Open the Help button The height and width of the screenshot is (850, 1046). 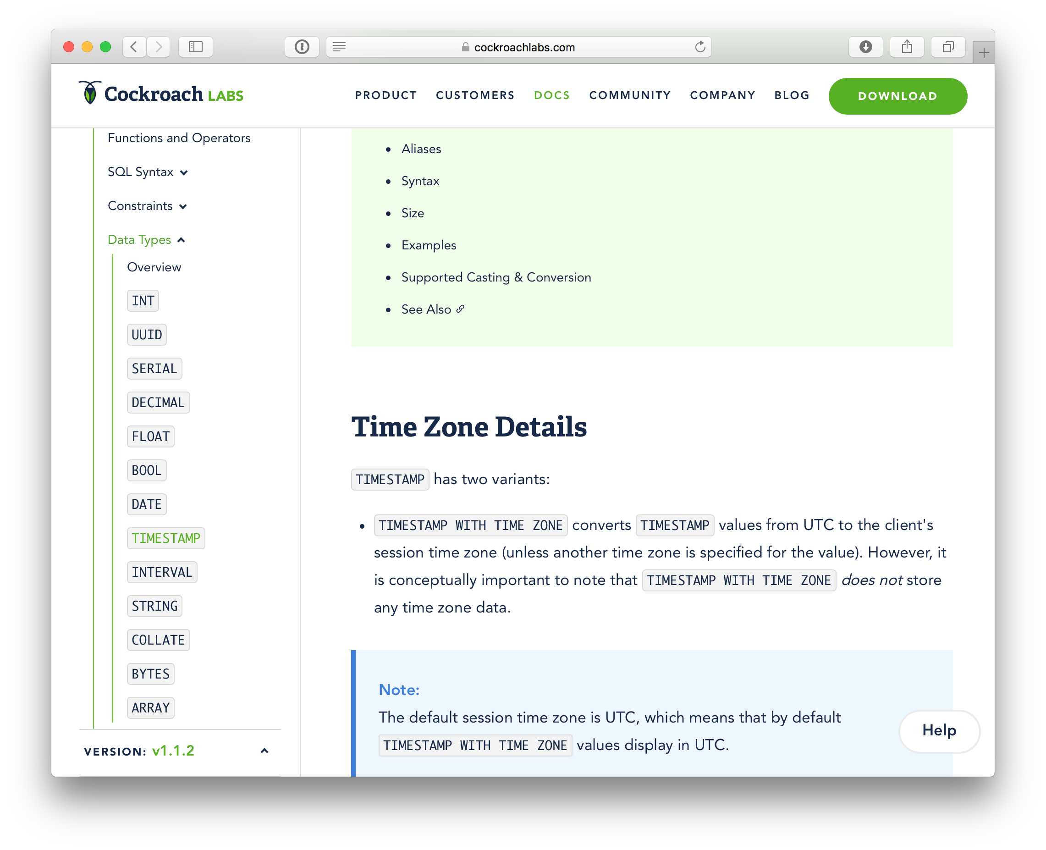tap(939, 730)
